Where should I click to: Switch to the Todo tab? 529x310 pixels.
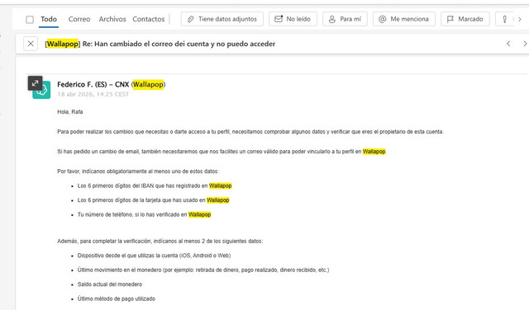49,19
